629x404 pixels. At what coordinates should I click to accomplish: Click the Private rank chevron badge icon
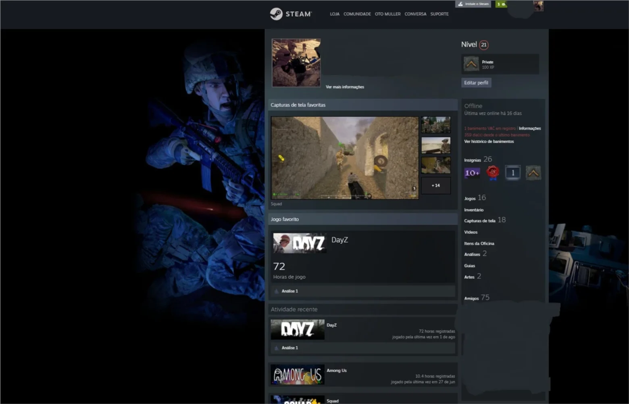click(x=471, y=64)
